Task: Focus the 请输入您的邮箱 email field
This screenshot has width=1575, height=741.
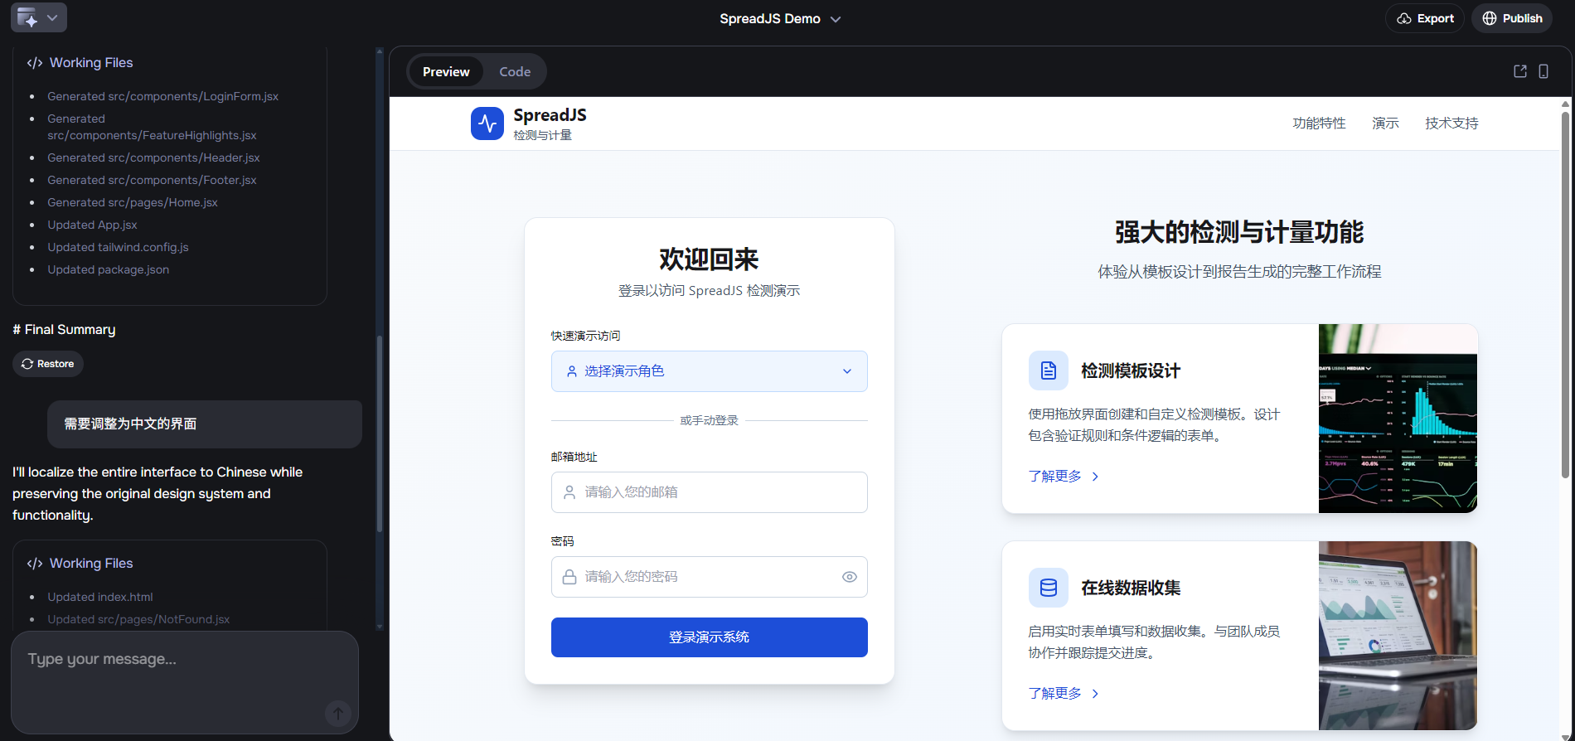Action: pyautogui.click(x=710, y=492)
